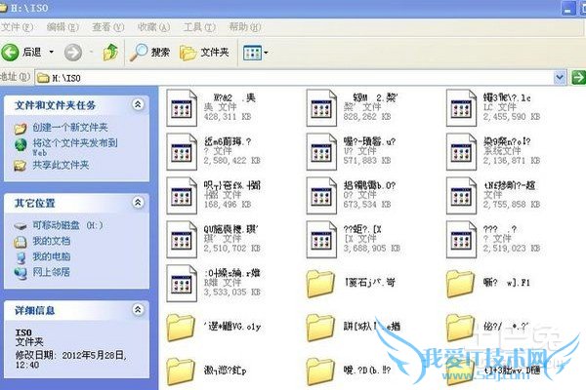
Task: Open the 帮助(H) menu
Action: click(245, 27)
